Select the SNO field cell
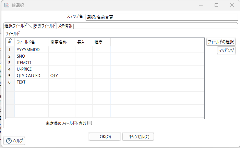The width and height of the screenshot is (240, 148). pyautogui.click(x=32, y=56)
